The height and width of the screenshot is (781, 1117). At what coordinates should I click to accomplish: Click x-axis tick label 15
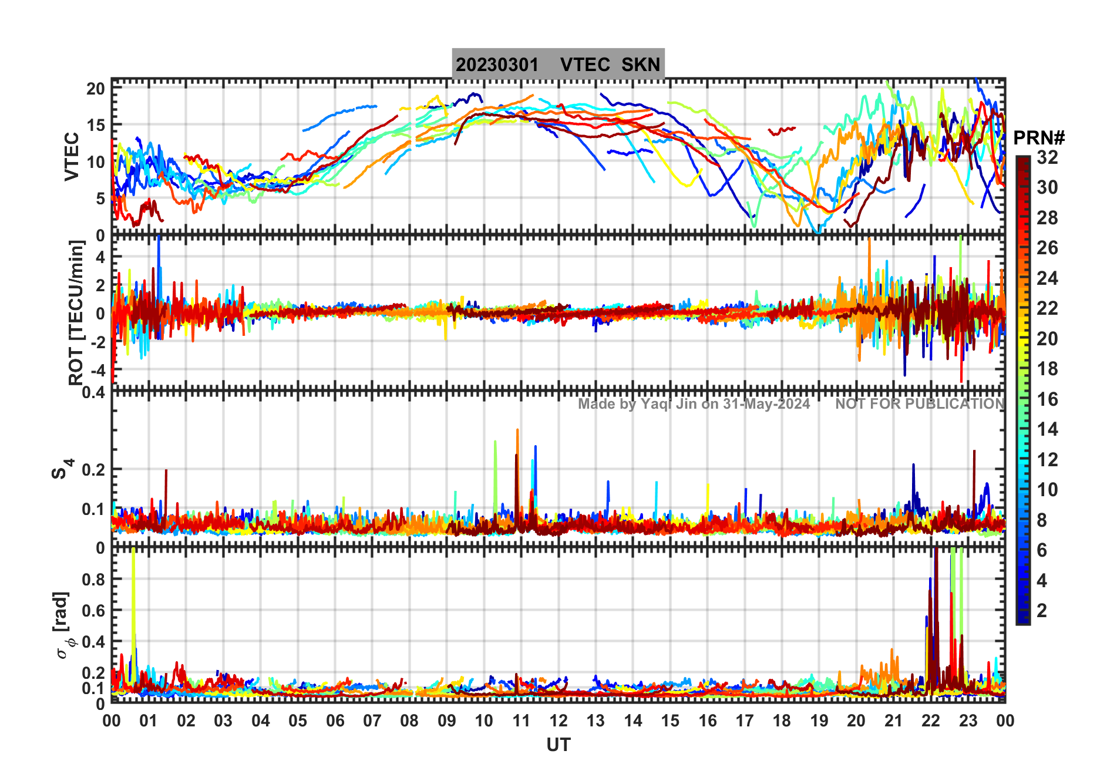670,721
